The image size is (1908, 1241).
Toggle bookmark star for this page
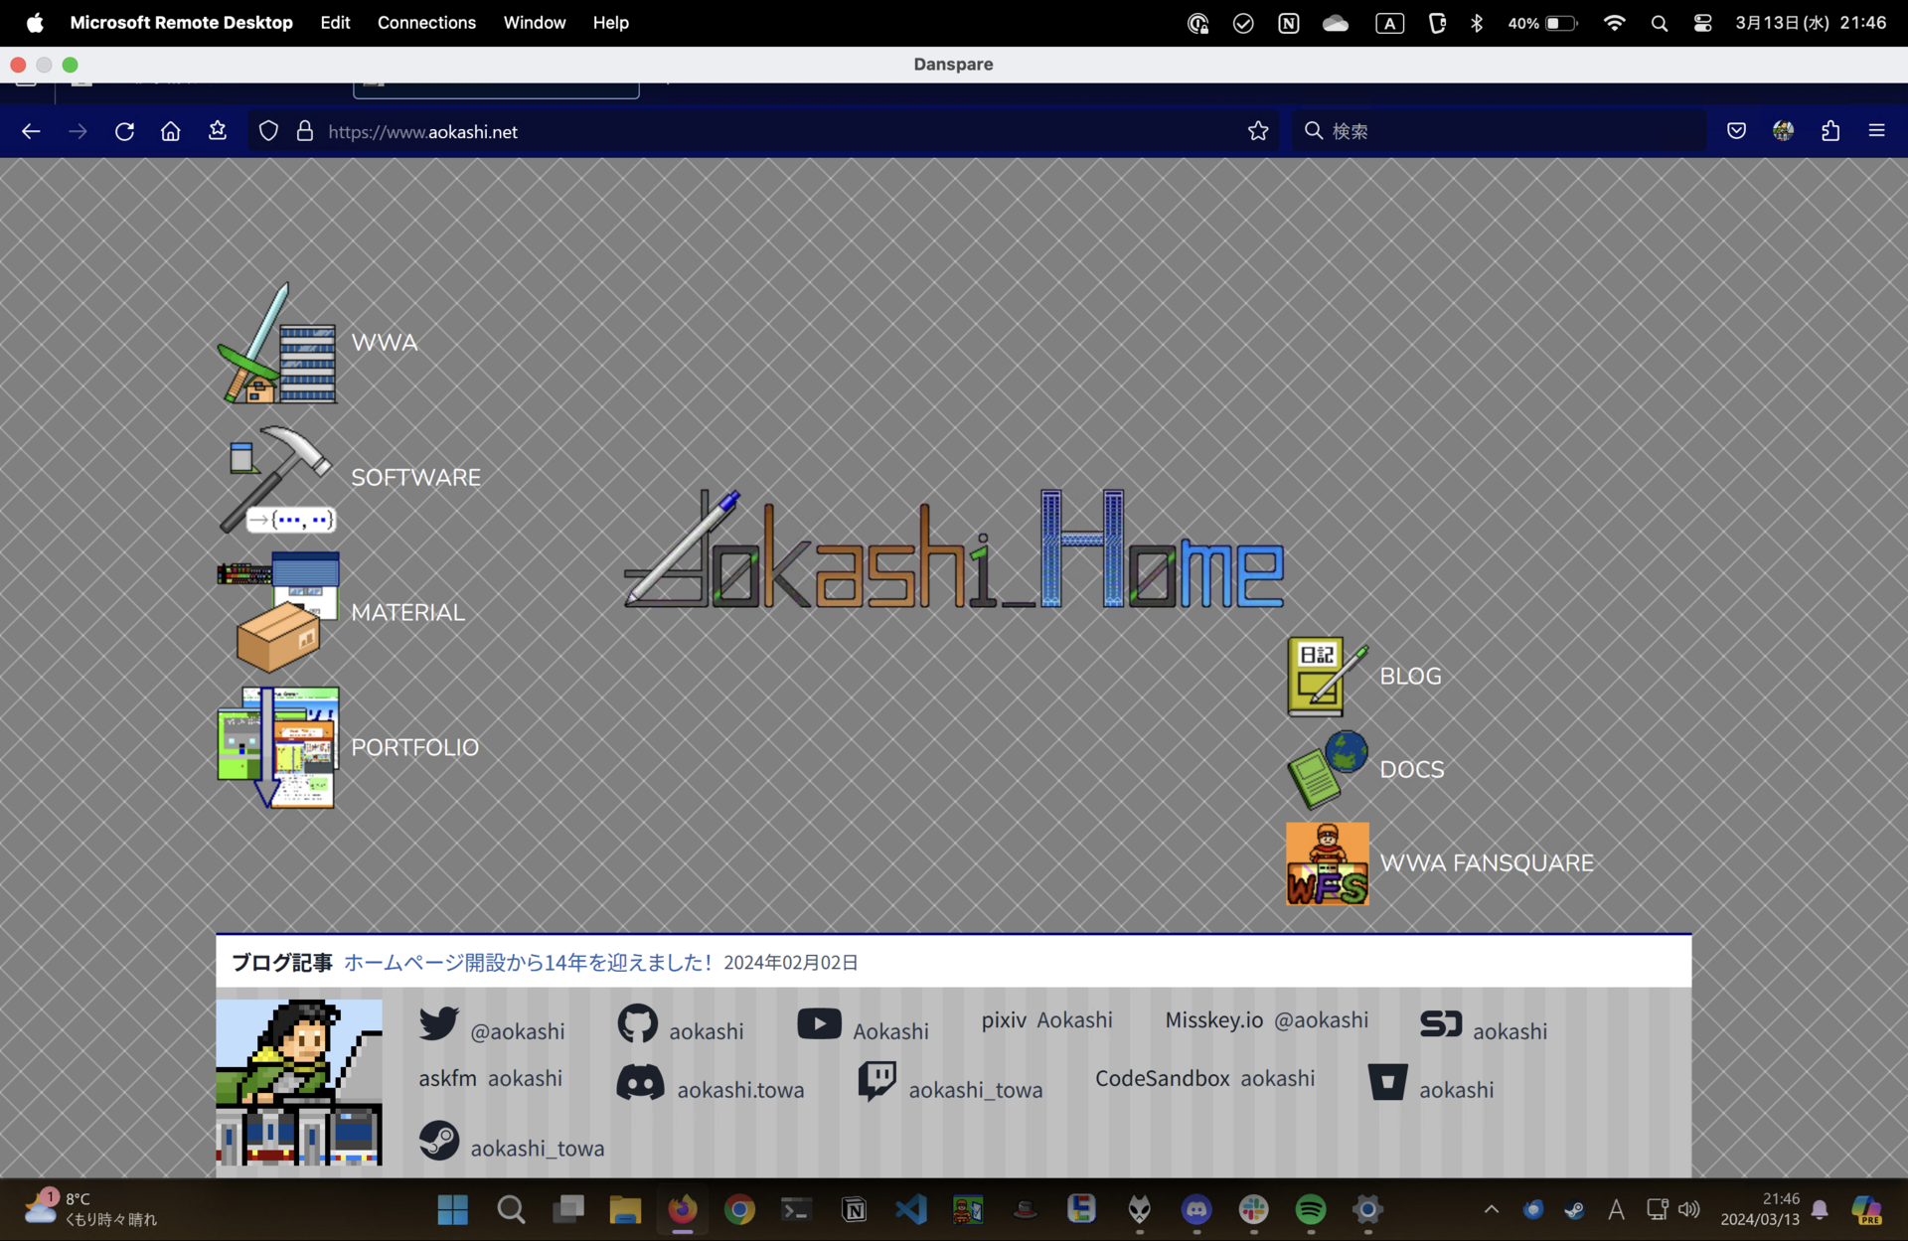point(1257,130)
